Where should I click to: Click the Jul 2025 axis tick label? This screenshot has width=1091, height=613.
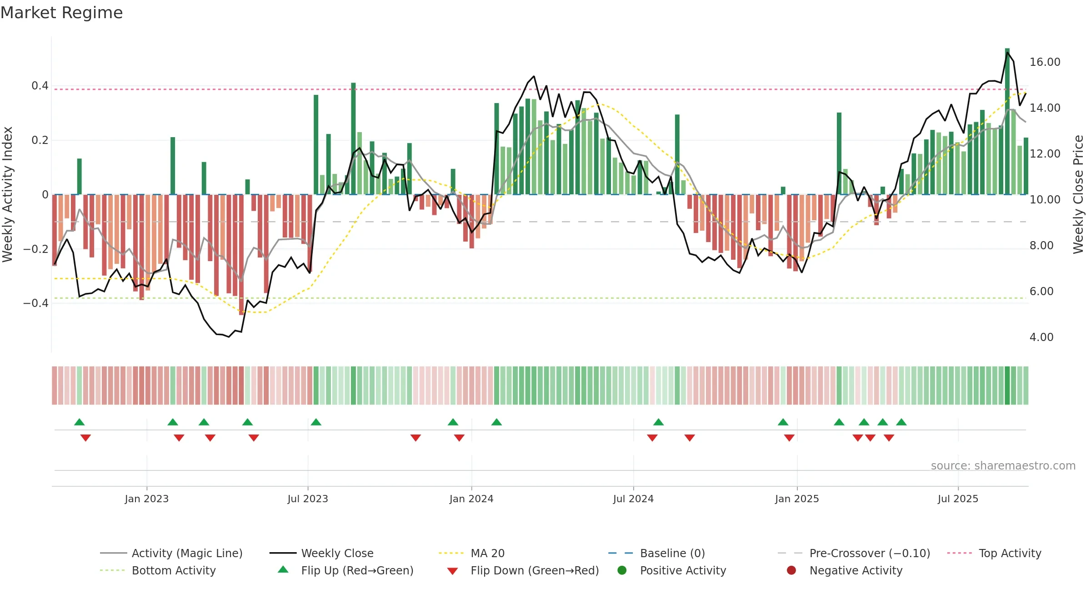tap(958, 499)
